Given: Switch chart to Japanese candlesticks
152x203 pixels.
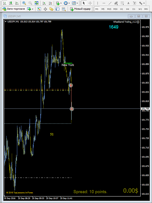Looking at the screenshot, I should click(x=11, y=3).
